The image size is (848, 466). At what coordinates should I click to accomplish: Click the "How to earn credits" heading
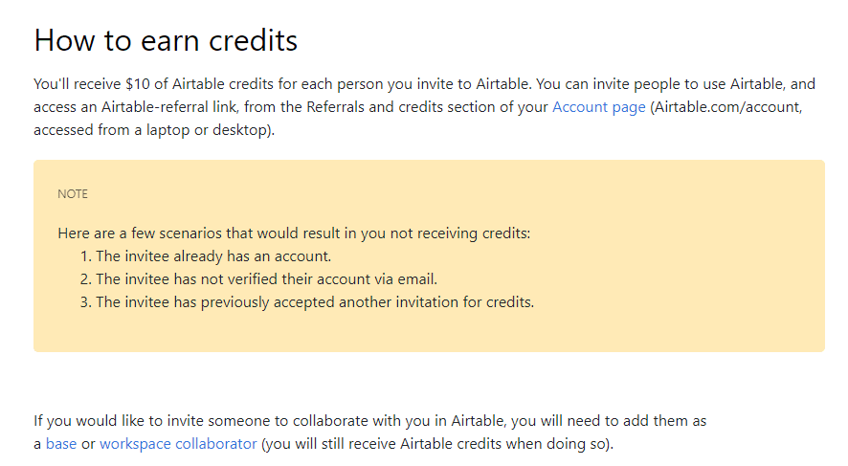click(166, 40)
